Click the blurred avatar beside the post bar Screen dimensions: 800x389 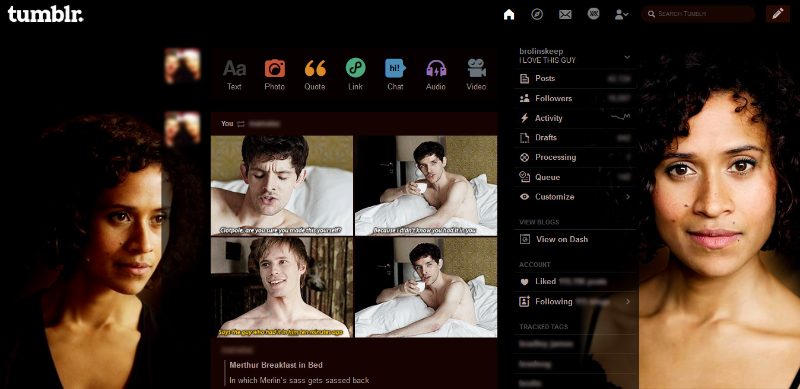(x=182, y=66)
